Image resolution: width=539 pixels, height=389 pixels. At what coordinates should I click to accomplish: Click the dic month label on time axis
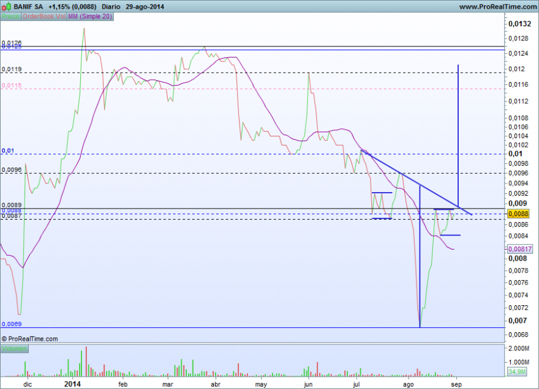pos(28,384)
